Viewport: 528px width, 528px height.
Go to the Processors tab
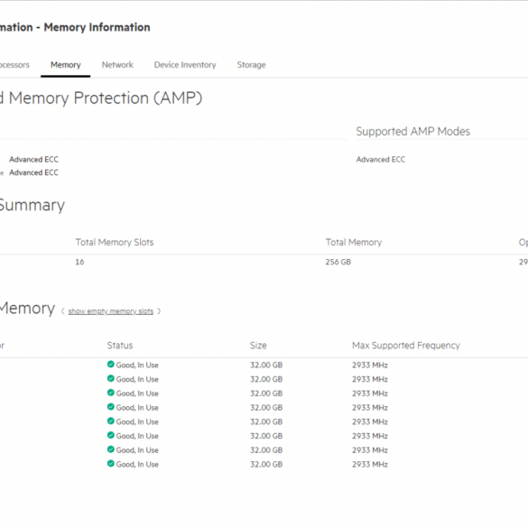pyautogui.click(x=14, y=65)
